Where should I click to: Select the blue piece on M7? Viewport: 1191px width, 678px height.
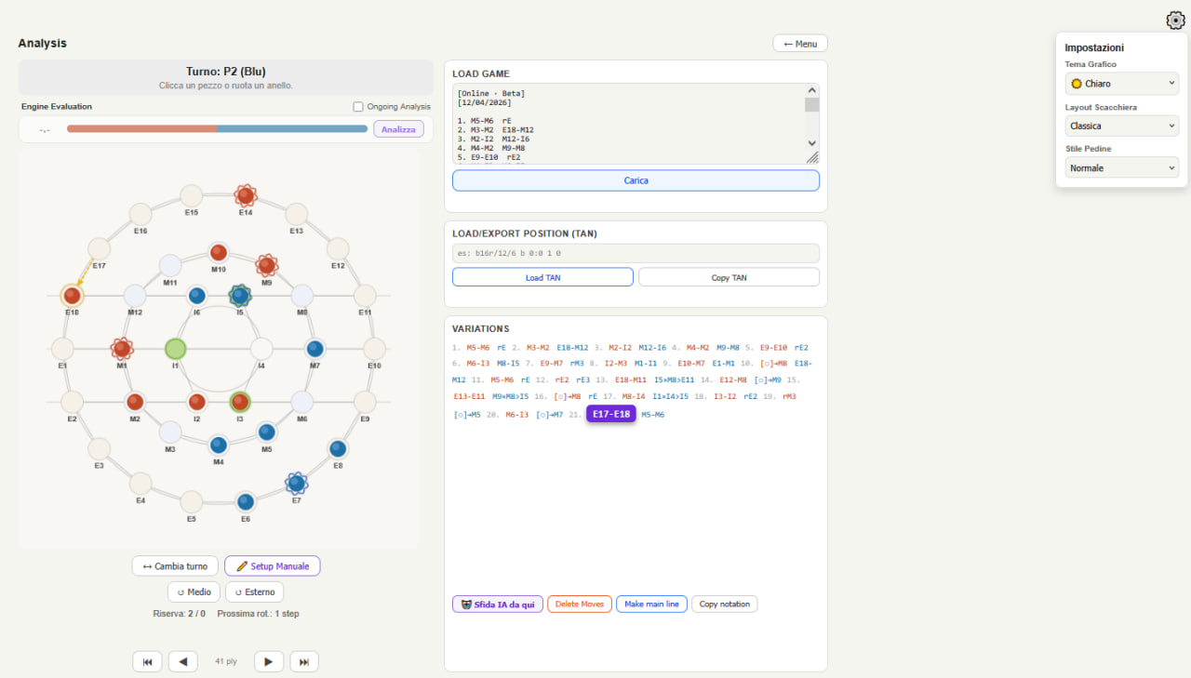pos(315,349)
